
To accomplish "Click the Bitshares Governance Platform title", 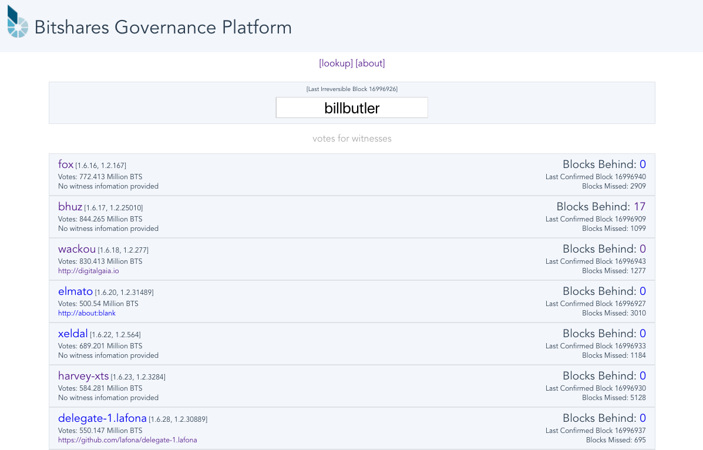I will 163,28.
